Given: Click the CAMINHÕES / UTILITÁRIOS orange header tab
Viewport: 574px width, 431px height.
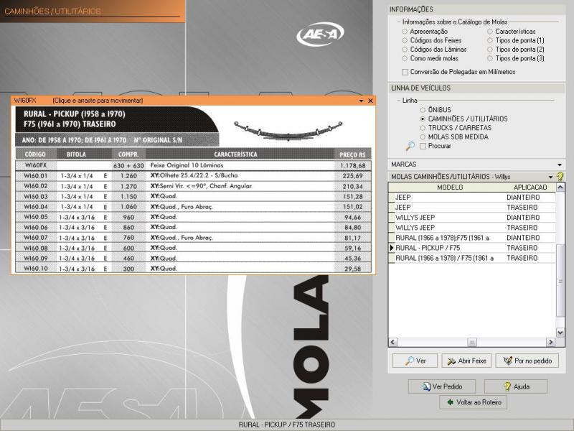Looking at the screenshot, I should [x=93, y=11].
